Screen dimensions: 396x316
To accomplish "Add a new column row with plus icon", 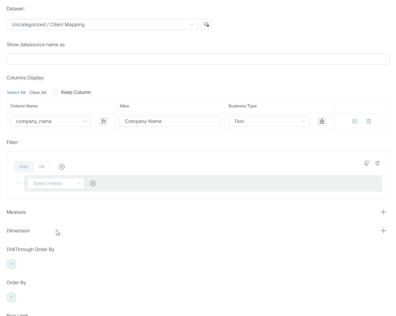I will tap(354, 121).
